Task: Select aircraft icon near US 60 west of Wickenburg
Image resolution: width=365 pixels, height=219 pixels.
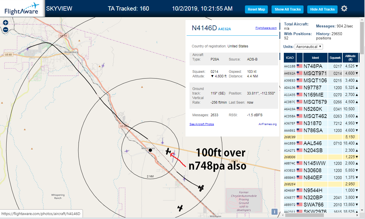Action: [27, 49]
